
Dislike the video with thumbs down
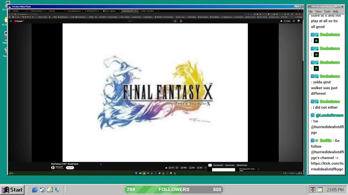point(177,168)
